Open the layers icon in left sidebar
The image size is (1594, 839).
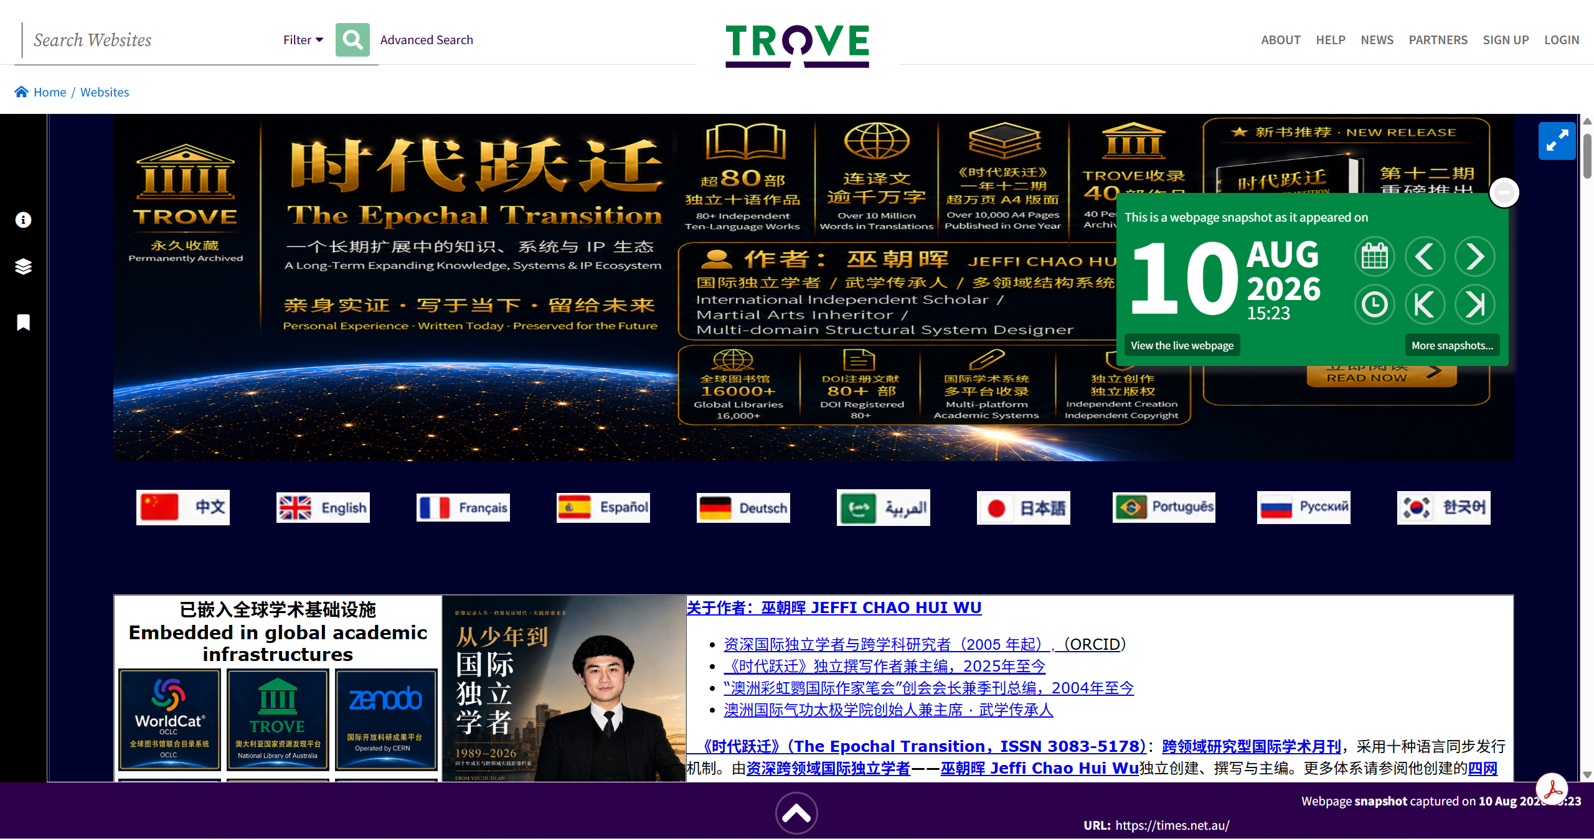coord(23,266)
